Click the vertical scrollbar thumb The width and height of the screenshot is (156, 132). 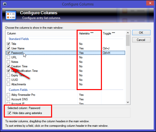128,40
